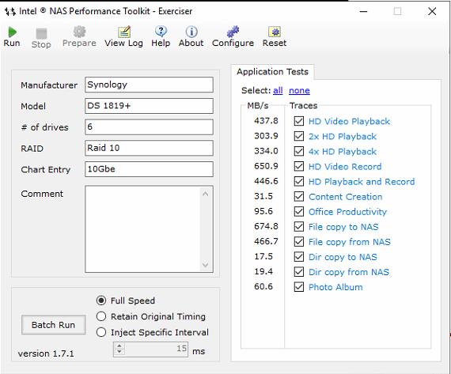Click the Model field DS 1819+
Viewport: 451px width, 374px height.
[149, 106]
